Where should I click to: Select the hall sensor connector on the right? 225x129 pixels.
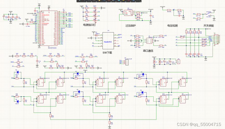coord(216,39)
